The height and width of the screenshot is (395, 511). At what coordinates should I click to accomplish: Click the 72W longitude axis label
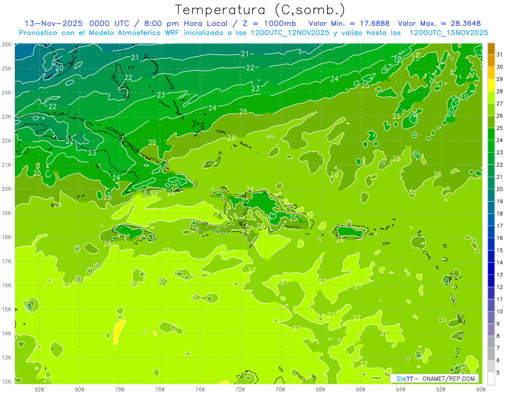240,389
